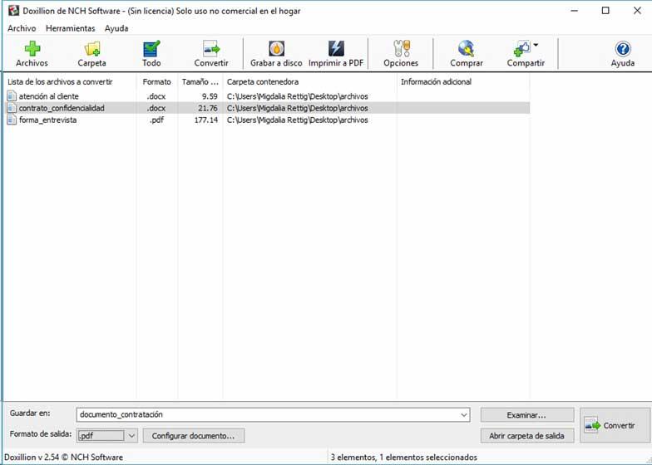Sort by the Tamaño column header

coord(200,81)
